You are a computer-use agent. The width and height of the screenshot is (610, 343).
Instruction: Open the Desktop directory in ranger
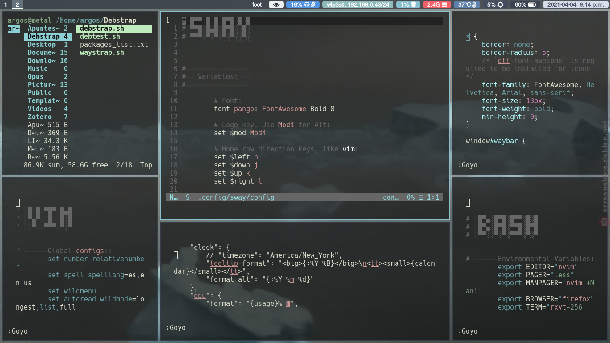(48, 45)
